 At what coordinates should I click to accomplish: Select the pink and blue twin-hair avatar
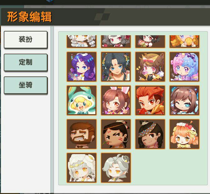[184, 67]
